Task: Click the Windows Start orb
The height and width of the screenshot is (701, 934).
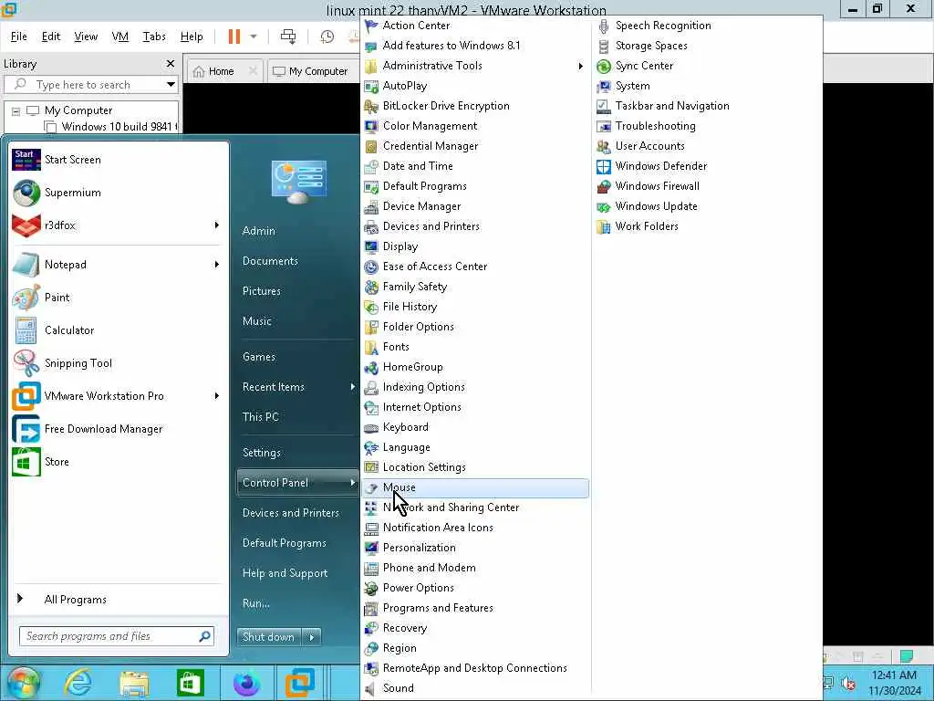Action: tap(23, 683)
